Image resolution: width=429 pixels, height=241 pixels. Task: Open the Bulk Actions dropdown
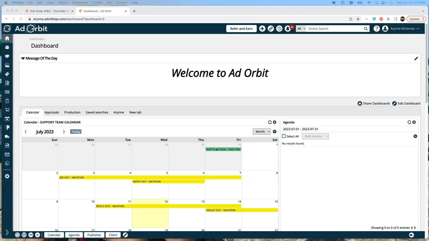[x=315, y=136]
